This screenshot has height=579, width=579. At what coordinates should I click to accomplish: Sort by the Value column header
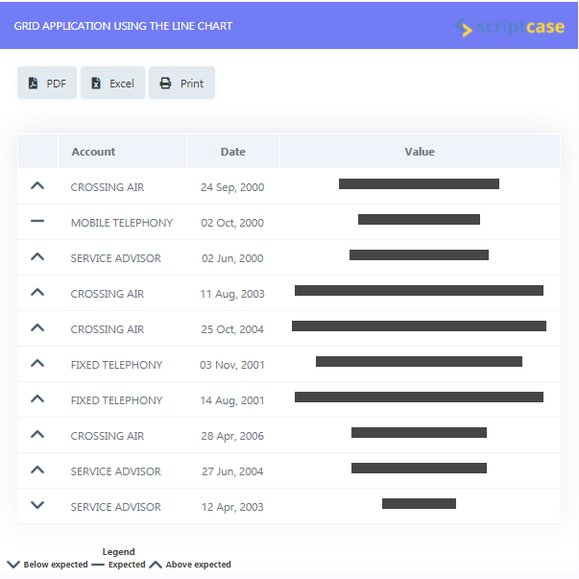point(420,152)
